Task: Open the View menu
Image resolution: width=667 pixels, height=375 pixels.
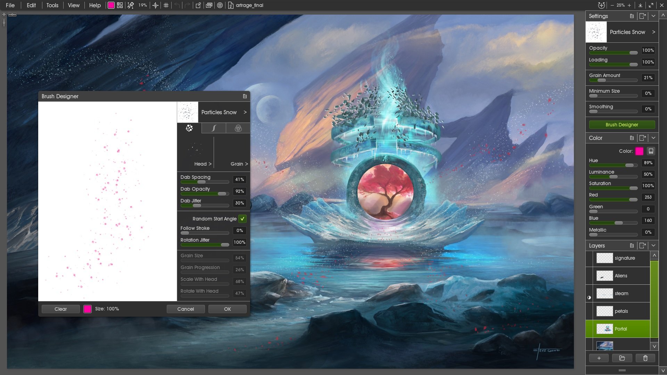Action: 73,5
